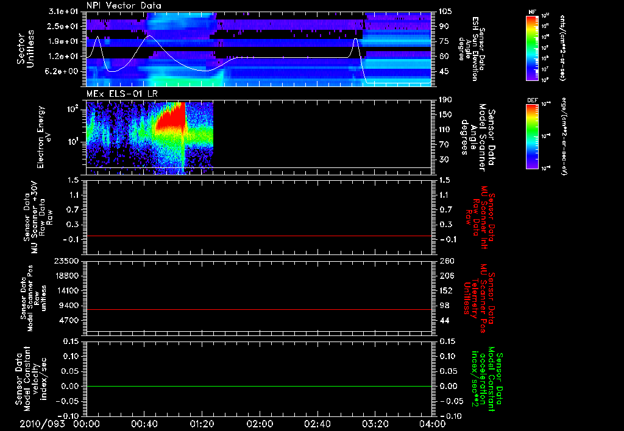Click the NF color scale bar
Screen dimensions: 624x431
532,47
